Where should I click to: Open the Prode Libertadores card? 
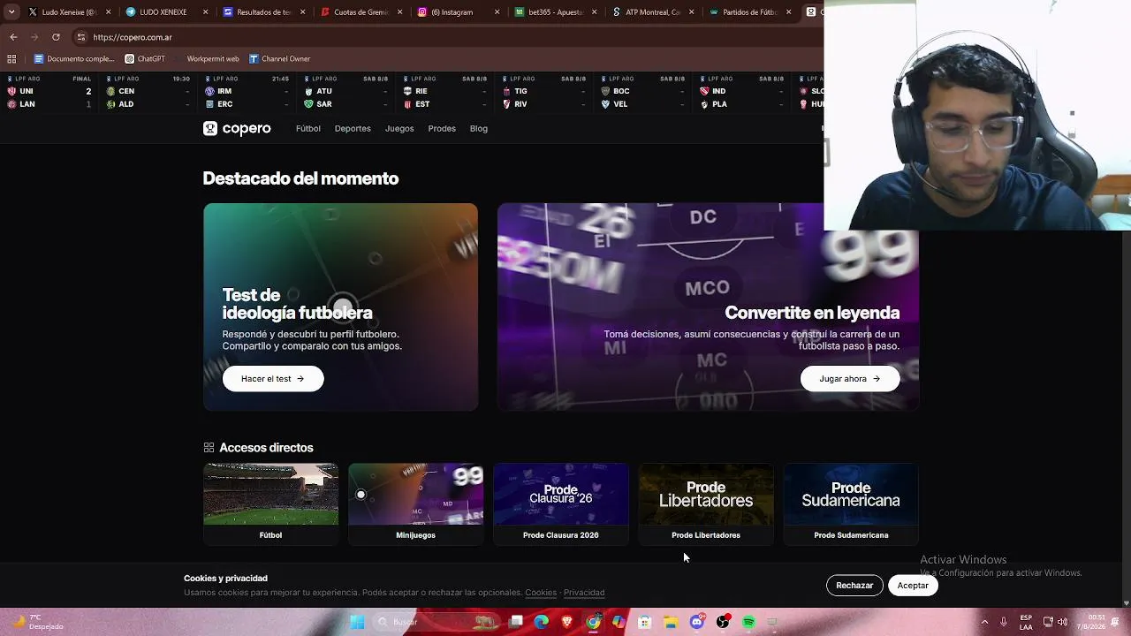(x=706, y=503)
